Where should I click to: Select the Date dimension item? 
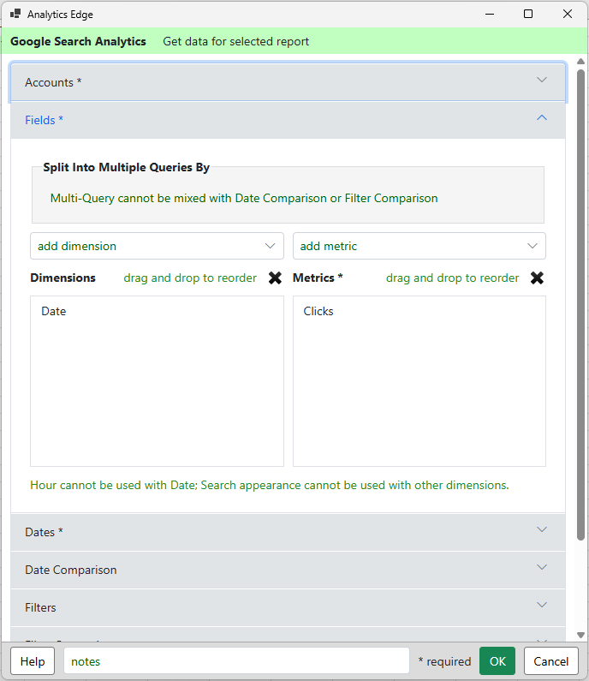click(54, 312)
